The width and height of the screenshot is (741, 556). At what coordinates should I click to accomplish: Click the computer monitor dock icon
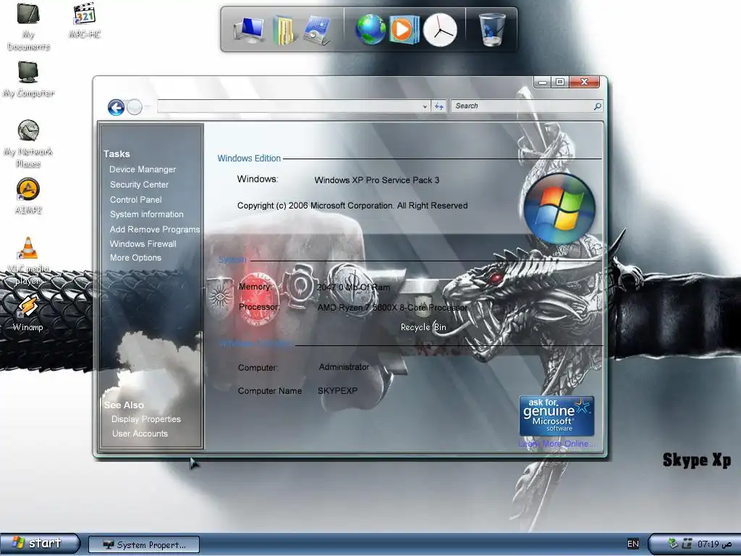pos(249,30)
